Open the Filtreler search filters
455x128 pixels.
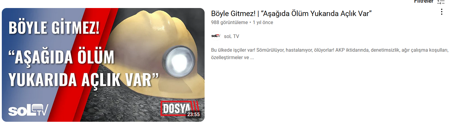point(424,1)
